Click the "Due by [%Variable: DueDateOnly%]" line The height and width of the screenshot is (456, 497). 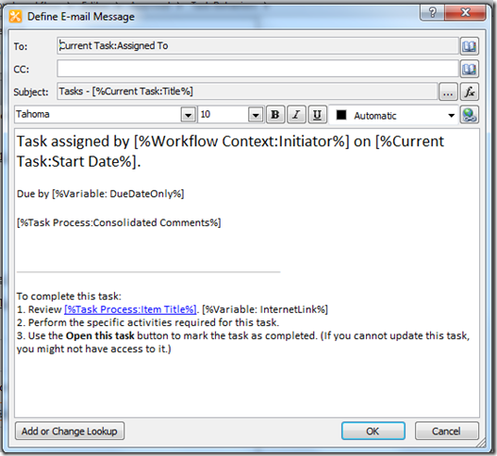click(100, 194)
